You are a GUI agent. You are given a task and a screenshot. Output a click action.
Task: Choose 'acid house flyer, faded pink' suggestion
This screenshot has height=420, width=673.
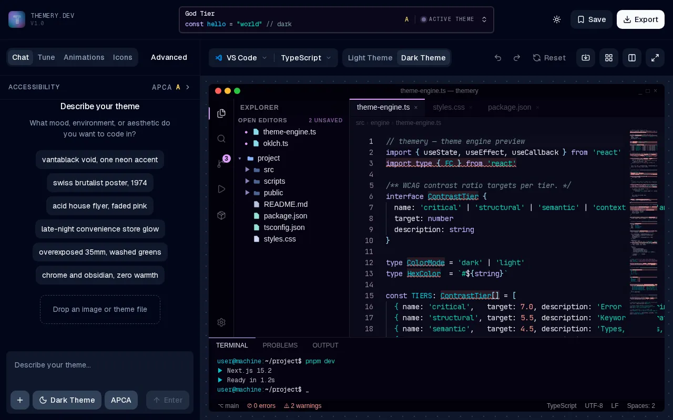point(100,206)
